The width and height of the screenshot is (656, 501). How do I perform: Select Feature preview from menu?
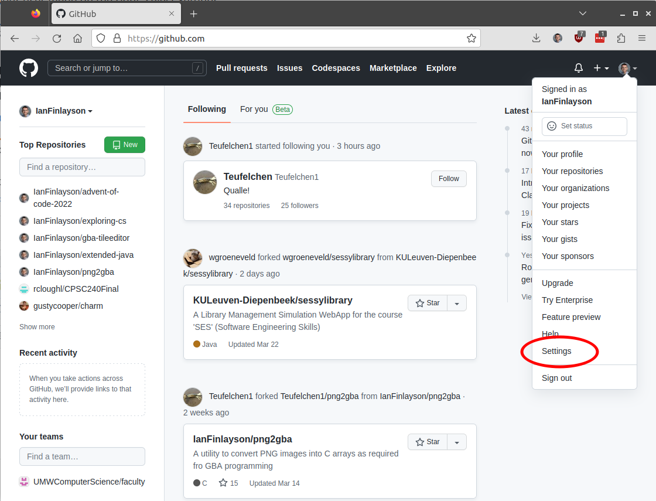[x=585, y=317]
